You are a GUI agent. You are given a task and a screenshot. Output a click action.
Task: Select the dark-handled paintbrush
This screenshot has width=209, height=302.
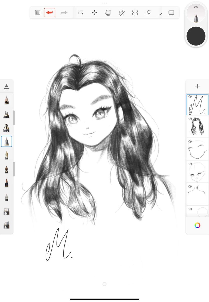coord(7,183)
